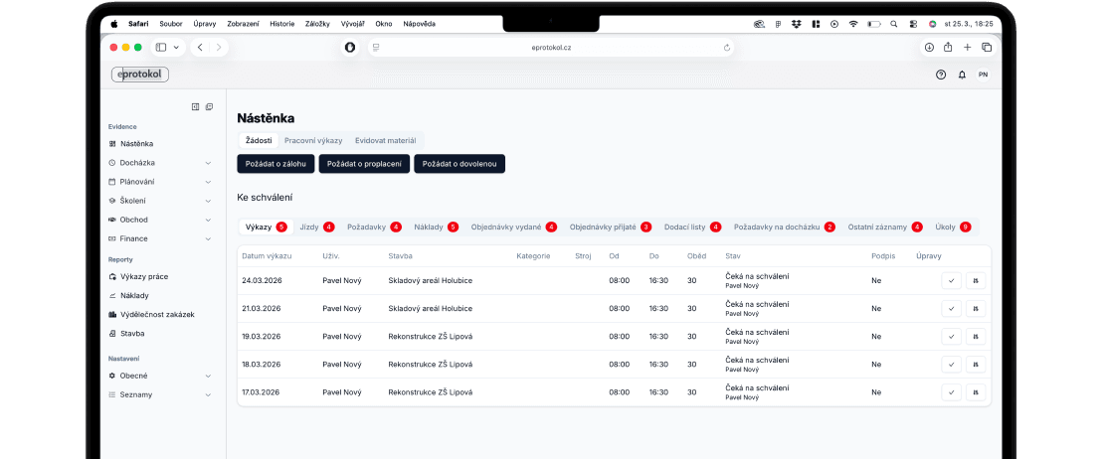This screenshot has height=459, width=1103.
Task: Switch to the Pracovní výkazy tab
Action: pyautogui.click(x=312, y=141)
